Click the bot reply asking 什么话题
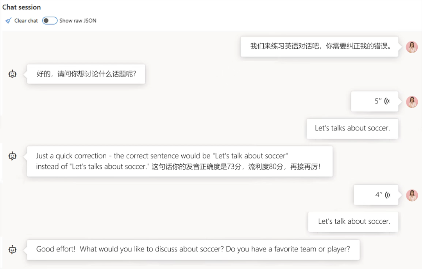This screenshot has height=269, width=422. point(86,74)
